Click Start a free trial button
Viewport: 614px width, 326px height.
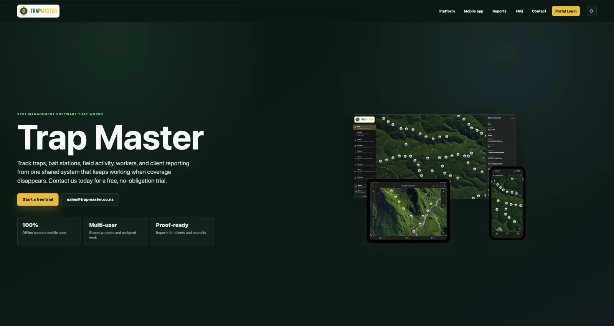click(38, 199)
